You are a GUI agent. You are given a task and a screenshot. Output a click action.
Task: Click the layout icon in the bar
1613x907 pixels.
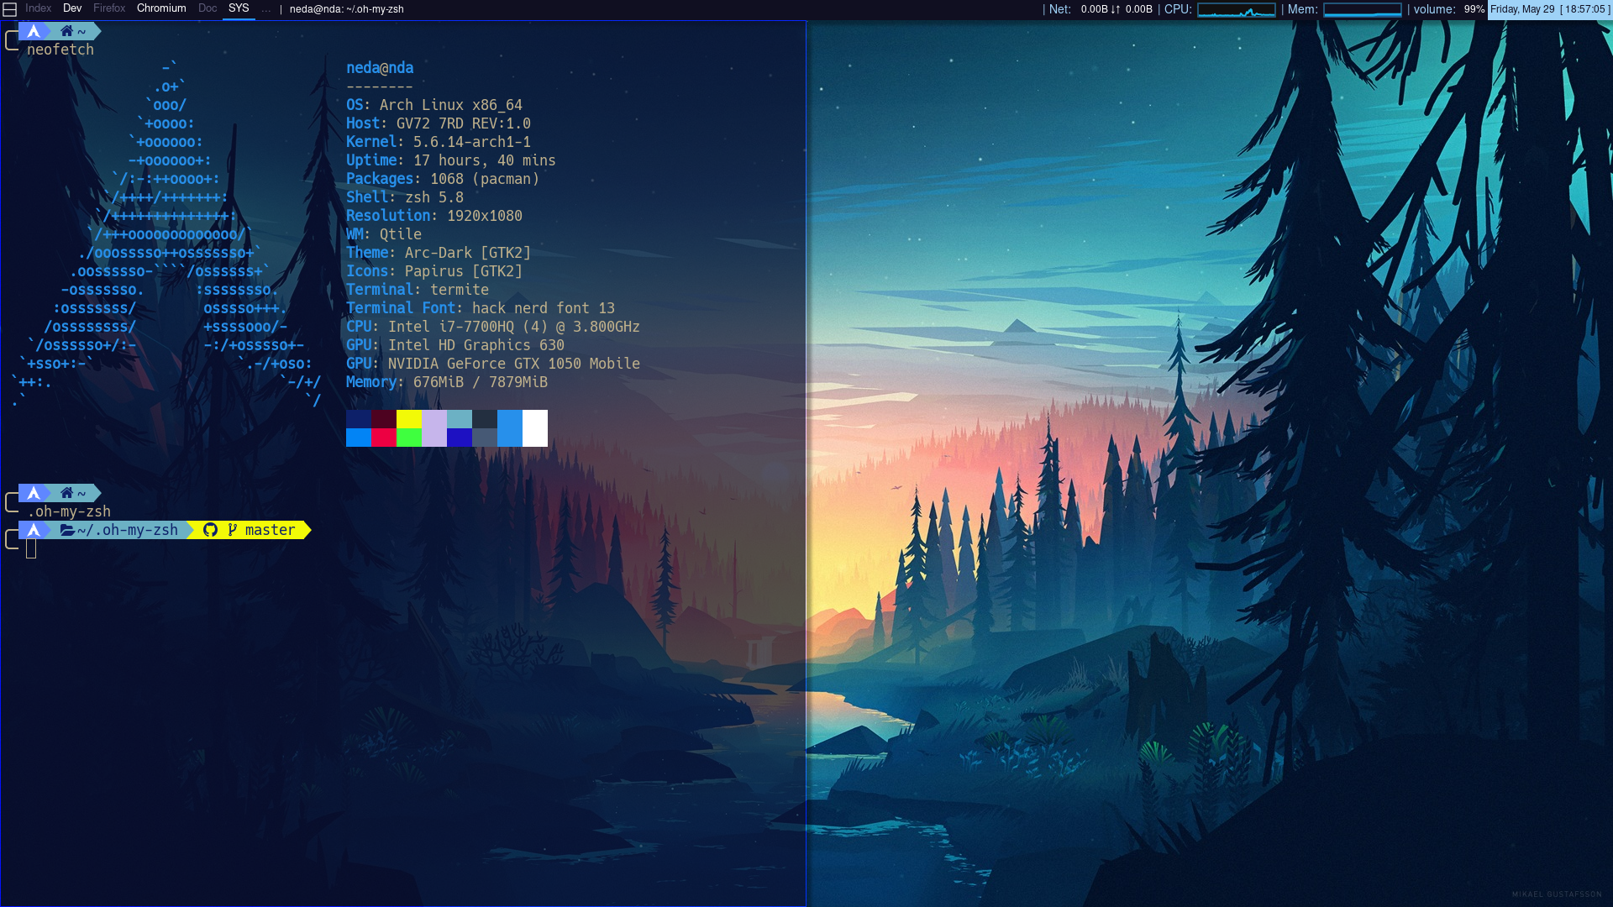tap(10, 9)
